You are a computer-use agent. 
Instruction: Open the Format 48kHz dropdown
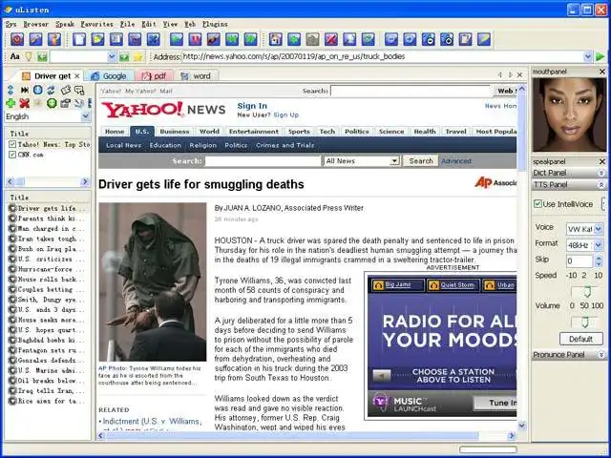pos(599,245)
